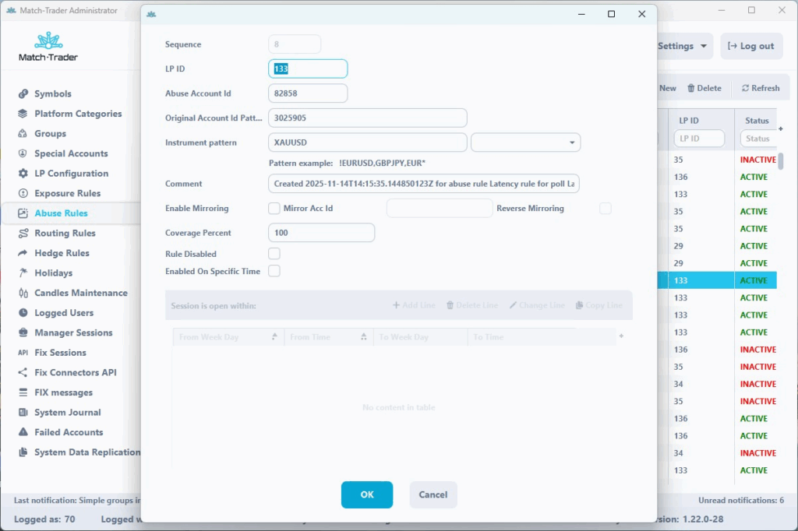
Task: Click the Routing Rules icon
Action: pyautogui.click(x=23, y=234)
